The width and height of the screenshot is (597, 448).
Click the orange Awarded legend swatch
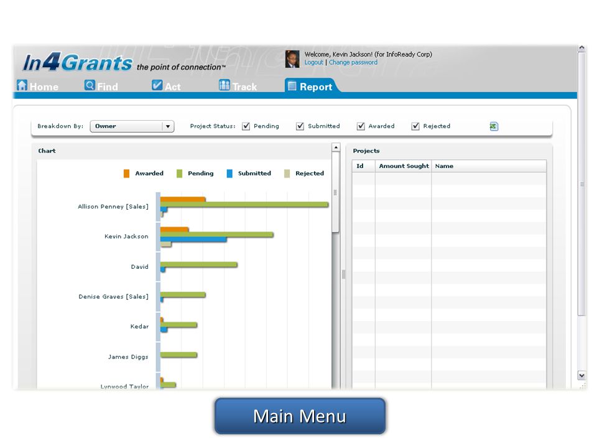click(x=126, y=174)
